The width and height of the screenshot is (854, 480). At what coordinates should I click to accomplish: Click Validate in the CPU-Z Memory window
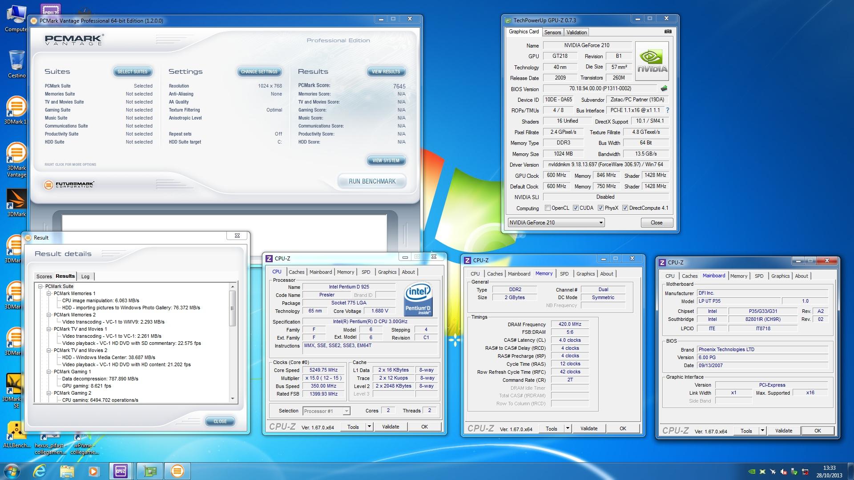coord(589,428)
